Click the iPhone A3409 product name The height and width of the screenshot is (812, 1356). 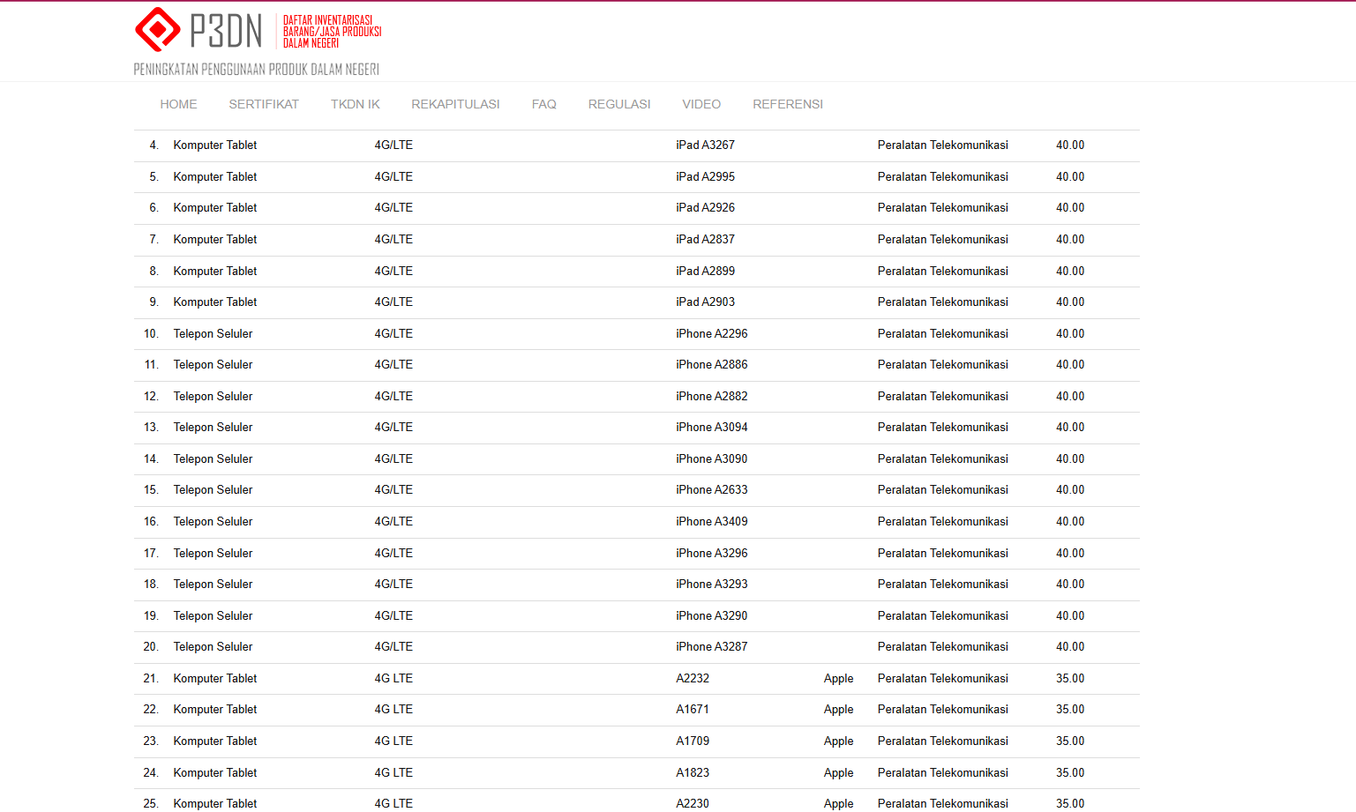tap(711, 522)
